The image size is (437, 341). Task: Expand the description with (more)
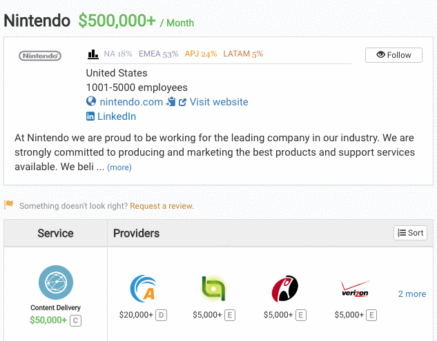119,167
